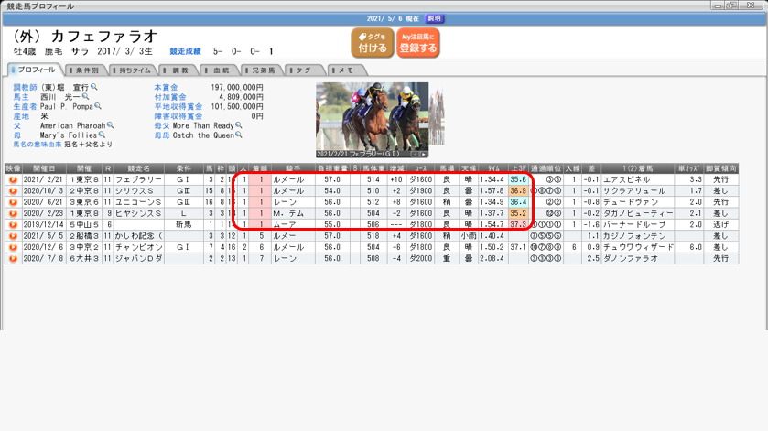Switch to the 条件別 tab
The width and height of the screenshot is (768, 431).
point(84,70)
